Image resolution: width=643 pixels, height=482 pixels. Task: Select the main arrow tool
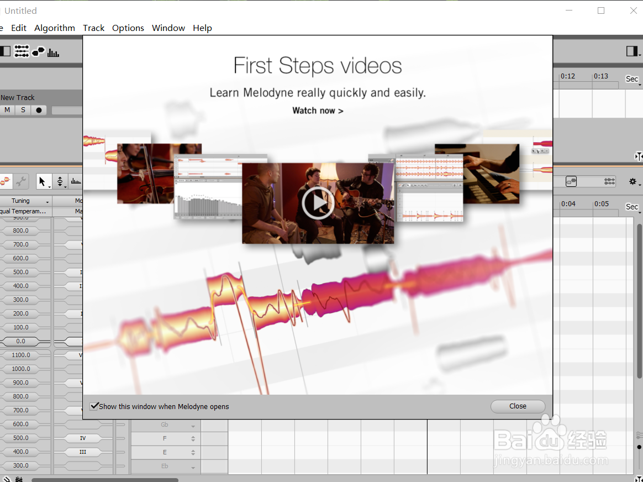click(x=44, y=181)
